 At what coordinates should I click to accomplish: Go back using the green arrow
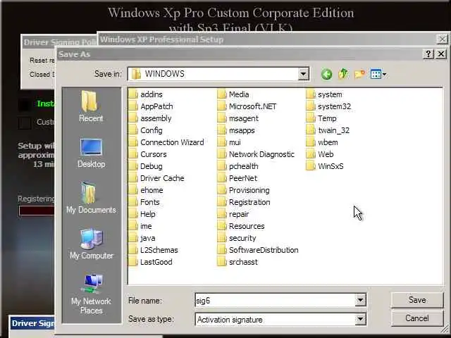[x=326, y=74]
